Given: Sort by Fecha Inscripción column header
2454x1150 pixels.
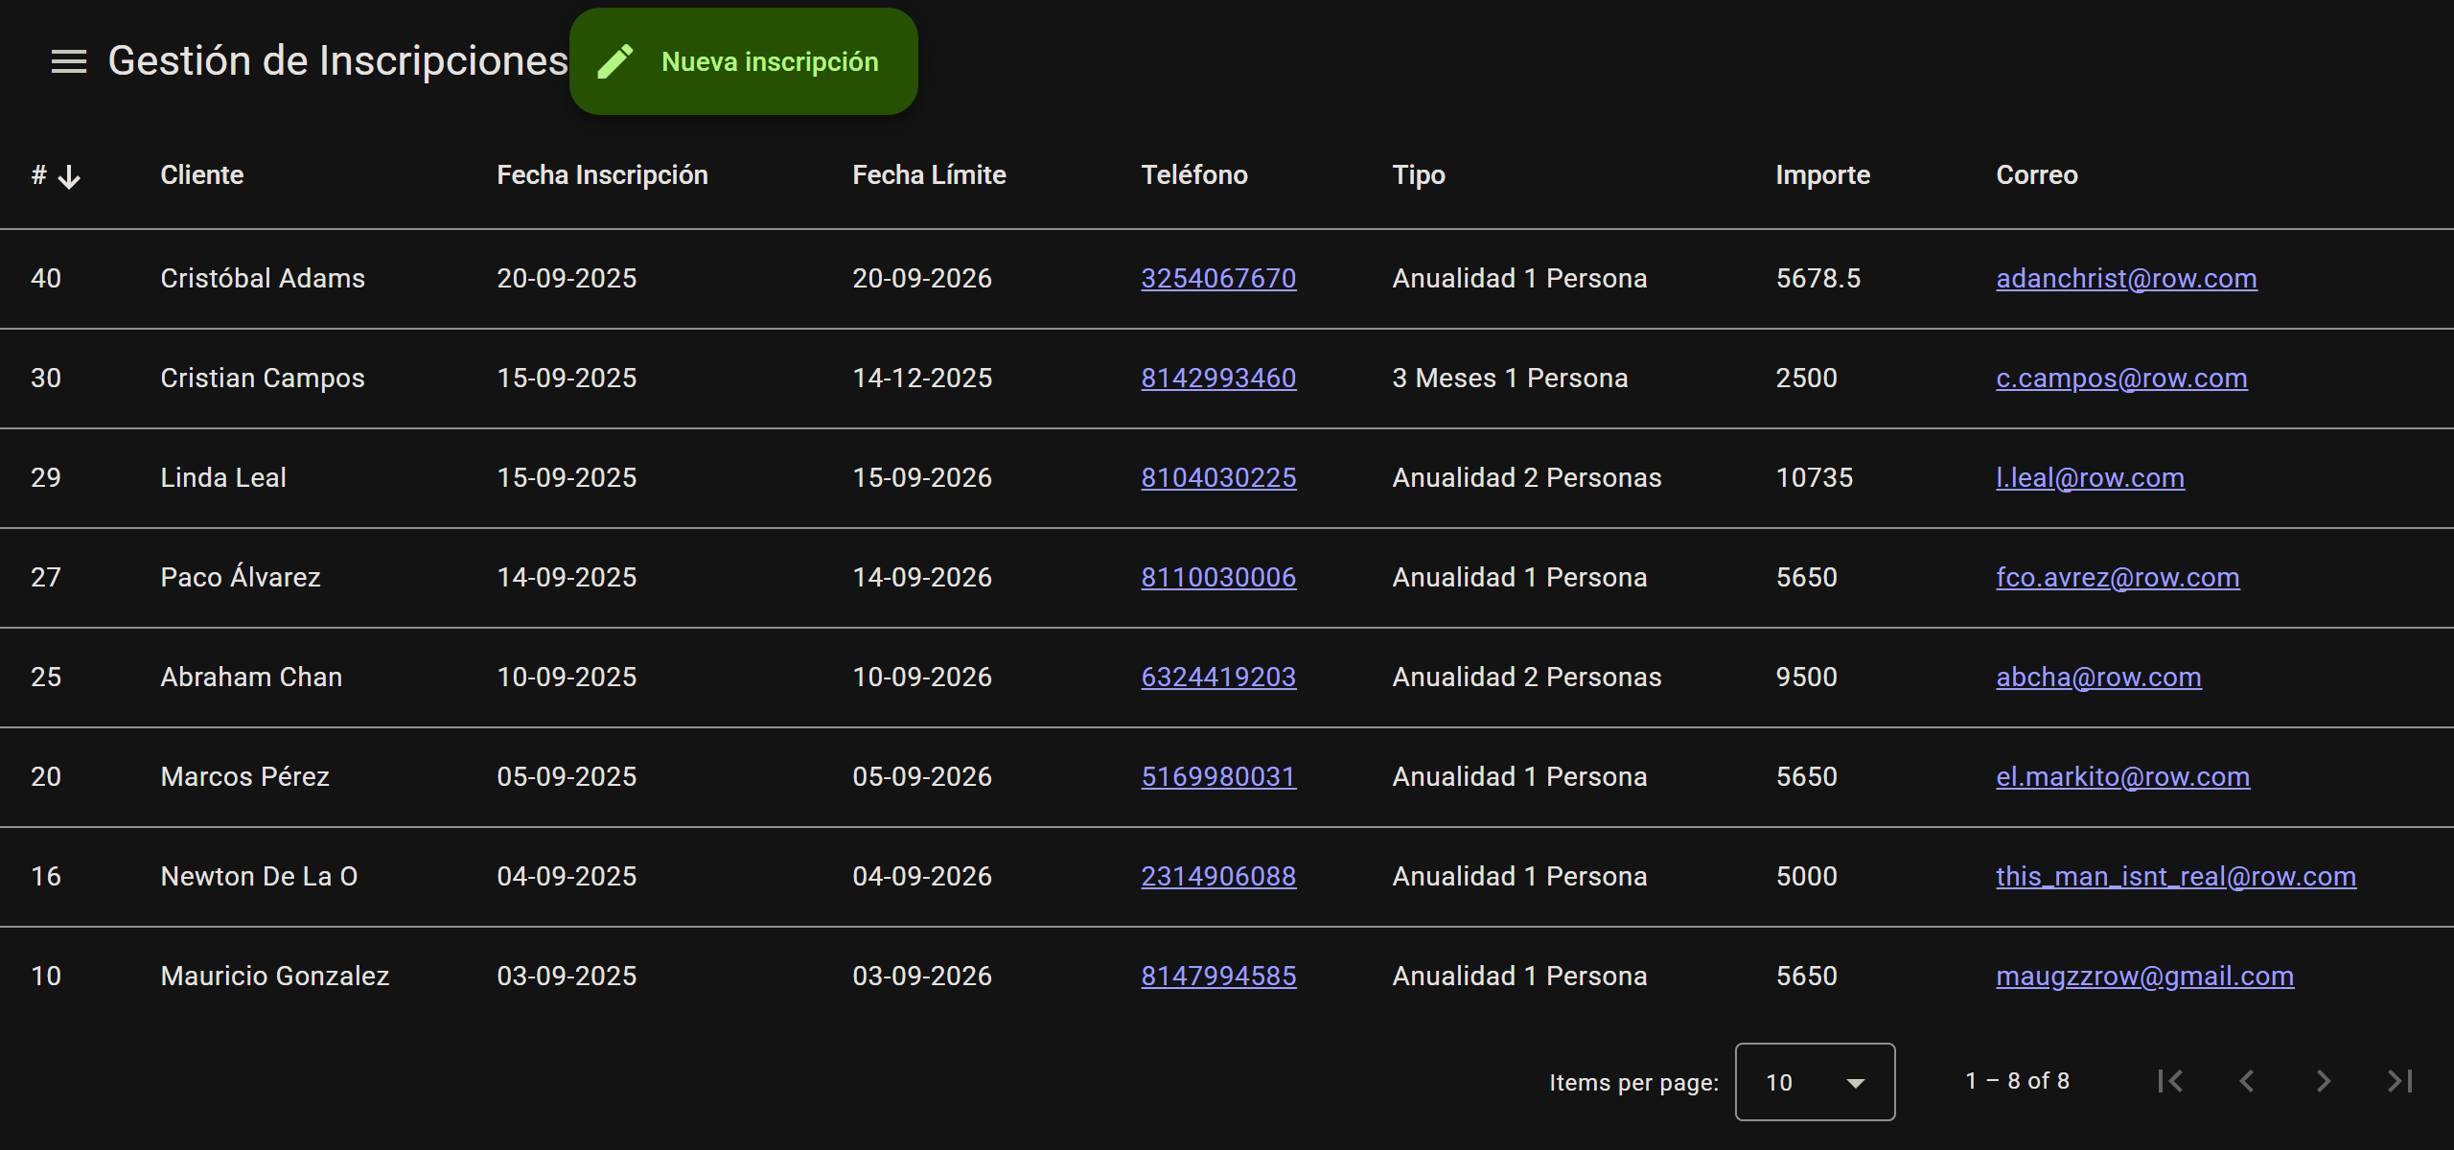Looking at the screenshot, I should point(602,174).
